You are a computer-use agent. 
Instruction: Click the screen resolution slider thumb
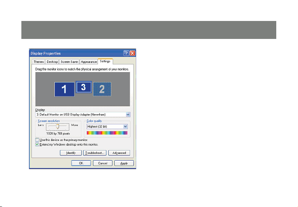(x=58, y=127)
